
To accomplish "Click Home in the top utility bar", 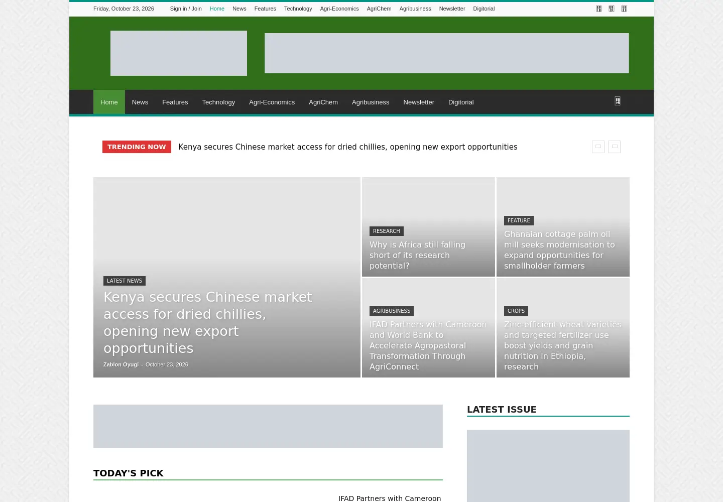I will click(x=217, y=9).
